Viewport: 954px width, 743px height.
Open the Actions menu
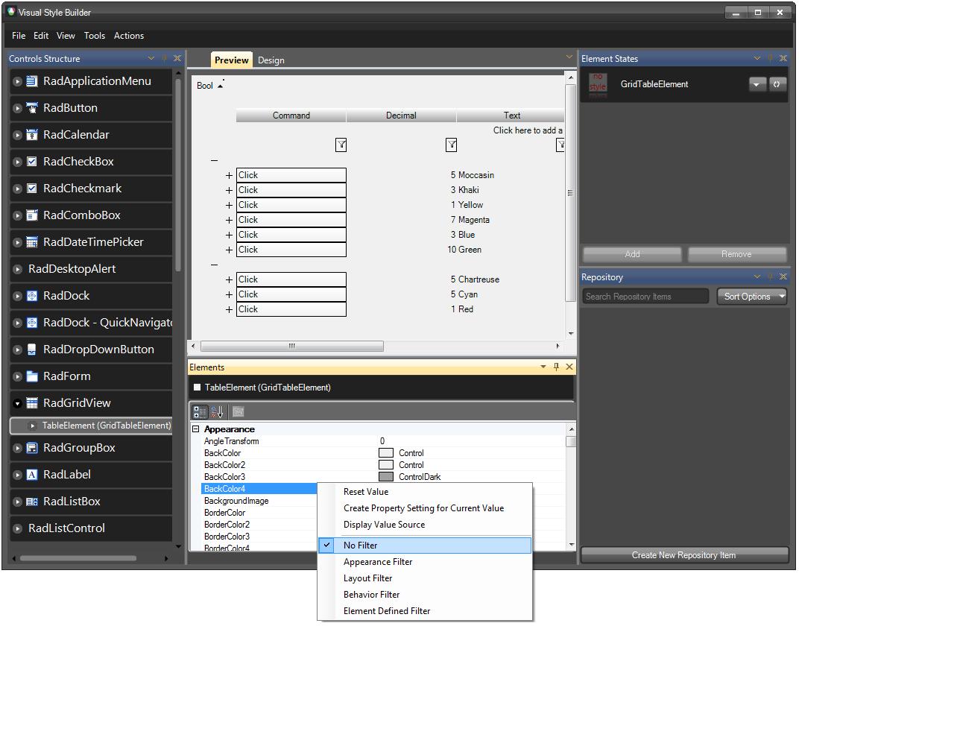point(129,36)
